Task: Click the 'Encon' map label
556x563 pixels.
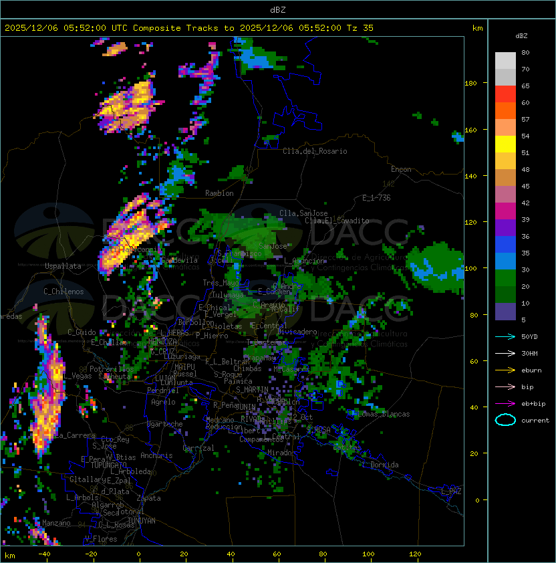Action: [x=401, y=169]
